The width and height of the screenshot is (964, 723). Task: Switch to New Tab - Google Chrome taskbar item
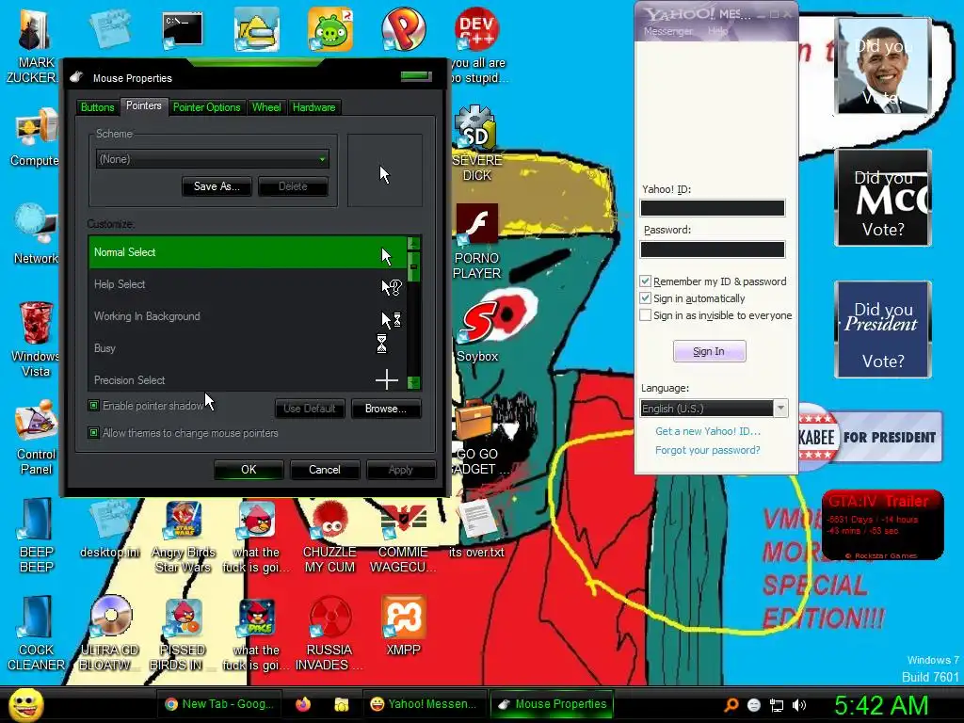(219, 704)
